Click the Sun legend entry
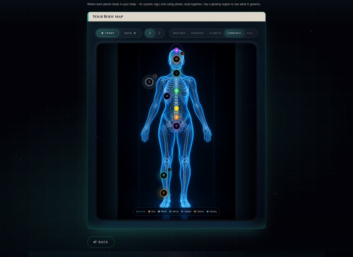Image resolution: width=353 pixels, height=257 pixels. (152, 211)
